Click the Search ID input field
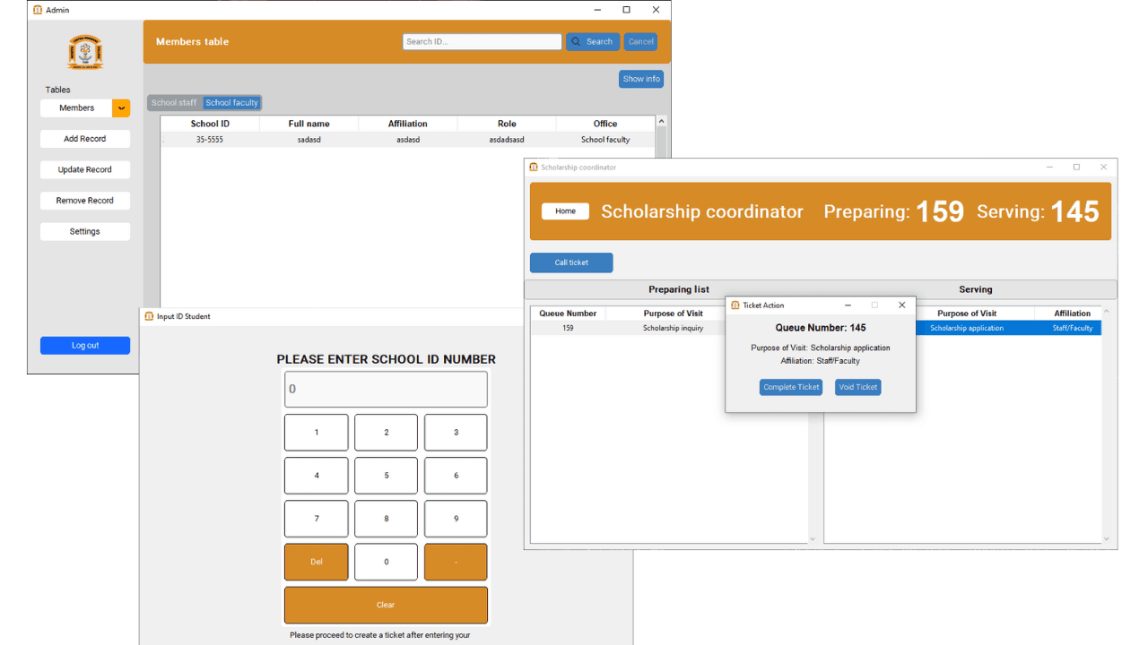Image resolution: width=1148 pixels, height=645 pixels. click(x=482, y=41)
